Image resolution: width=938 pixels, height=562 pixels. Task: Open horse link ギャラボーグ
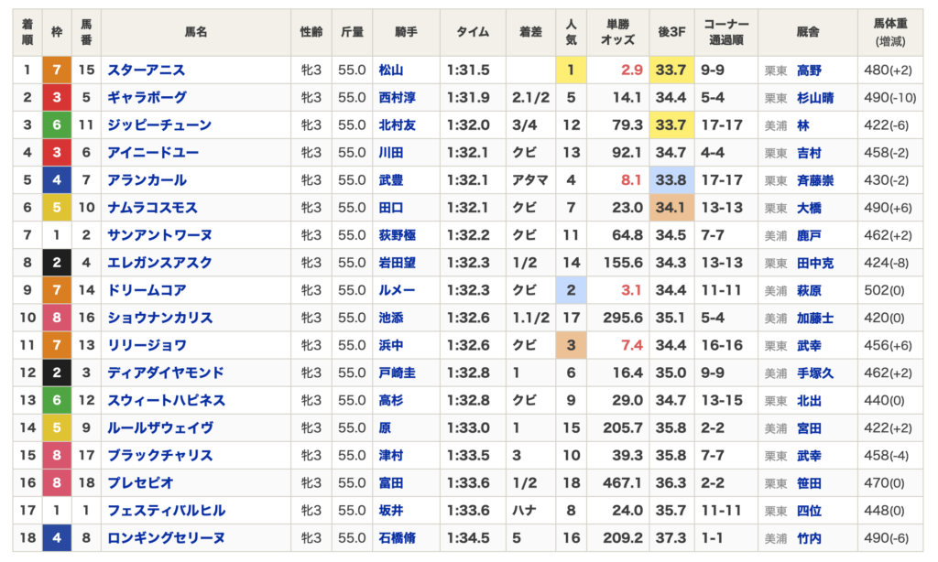[147, 97]
